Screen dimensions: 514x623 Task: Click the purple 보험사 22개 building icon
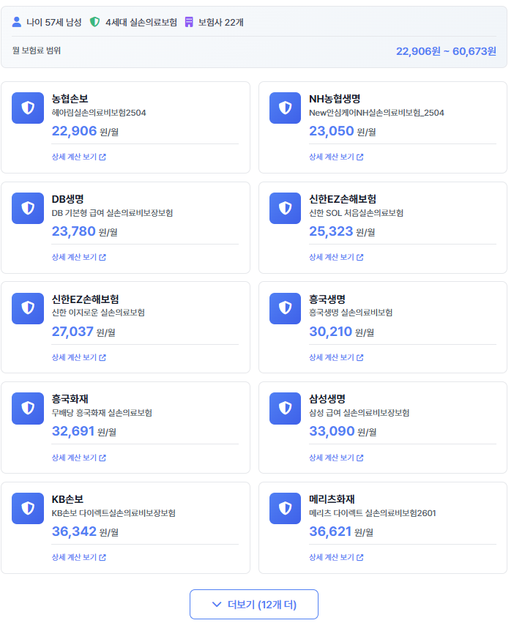click(189, 22)
